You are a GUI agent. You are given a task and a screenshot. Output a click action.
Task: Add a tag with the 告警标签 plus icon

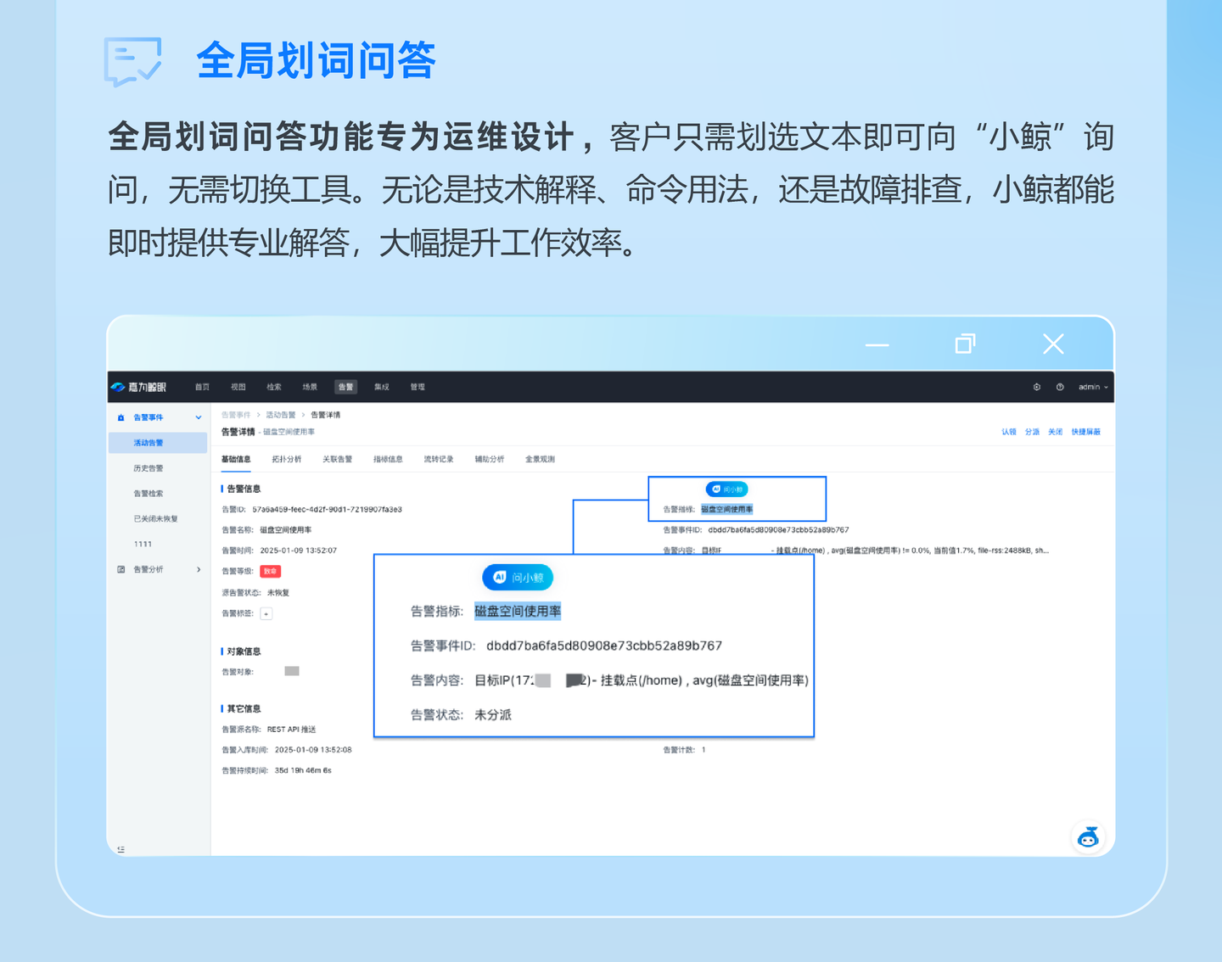(x=266, y=613)
